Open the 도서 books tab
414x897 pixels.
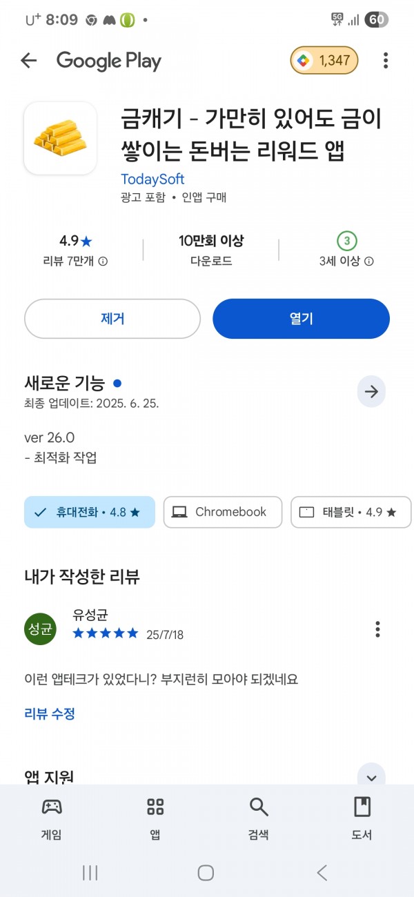coord(362,818)
